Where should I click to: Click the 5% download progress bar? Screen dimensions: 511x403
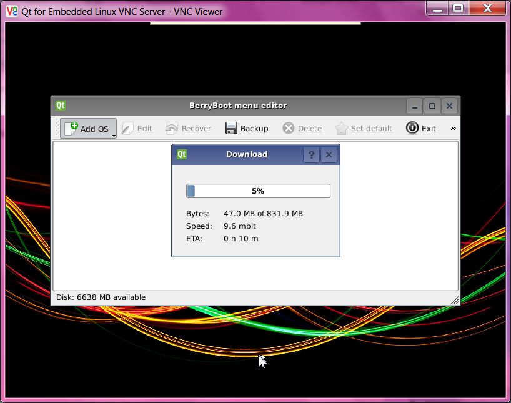click(x=258, y=191)
